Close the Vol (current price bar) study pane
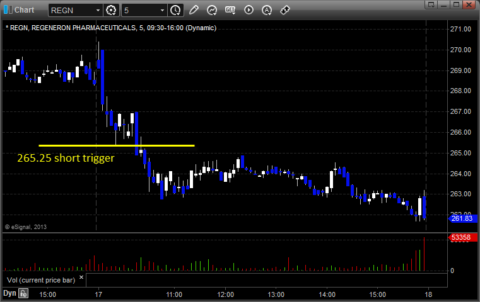This screenshot has height=302, width=480. tap(81, 277)
